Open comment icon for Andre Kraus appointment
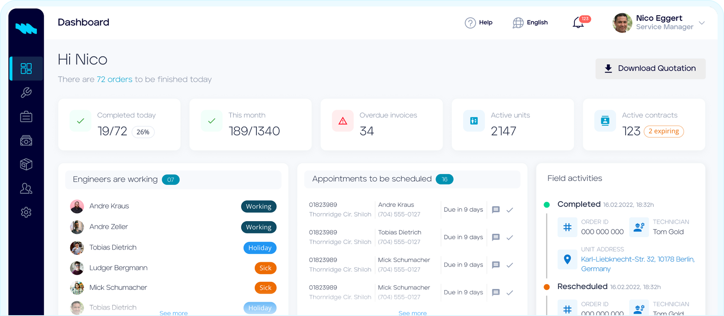Image resolution: width=724 pixels, height=316 pixels. click(496, 209)
